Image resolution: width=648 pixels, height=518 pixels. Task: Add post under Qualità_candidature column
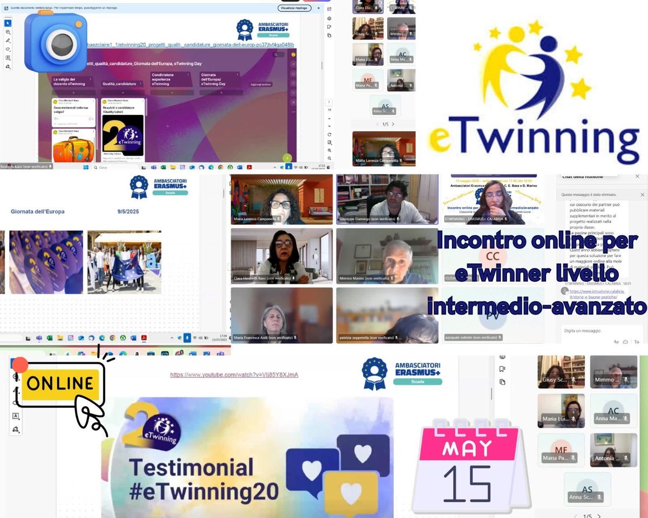[x=123, y=92]
